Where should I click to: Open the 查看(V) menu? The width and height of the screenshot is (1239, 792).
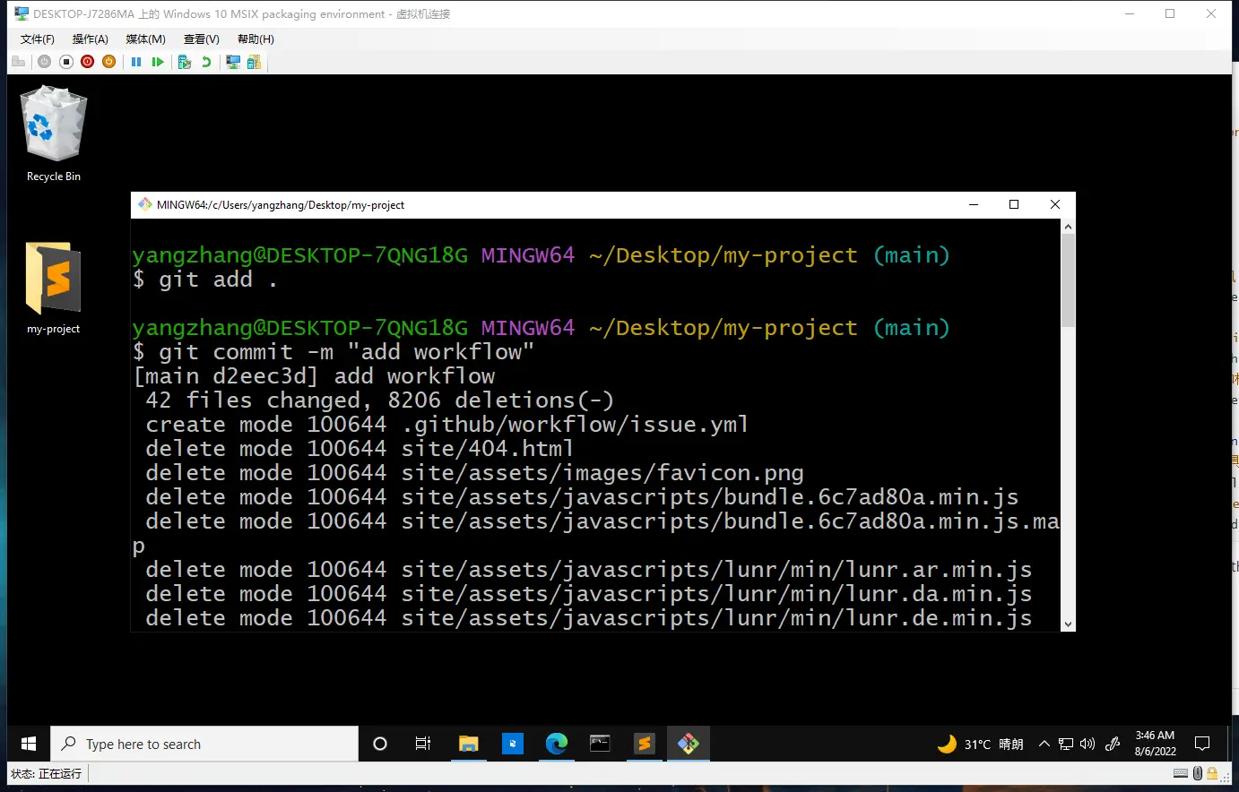201,39
